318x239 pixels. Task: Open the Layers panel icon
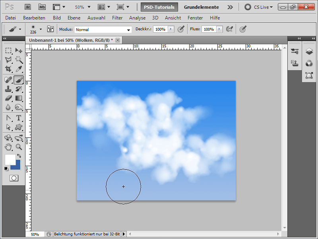click(309, 51)
